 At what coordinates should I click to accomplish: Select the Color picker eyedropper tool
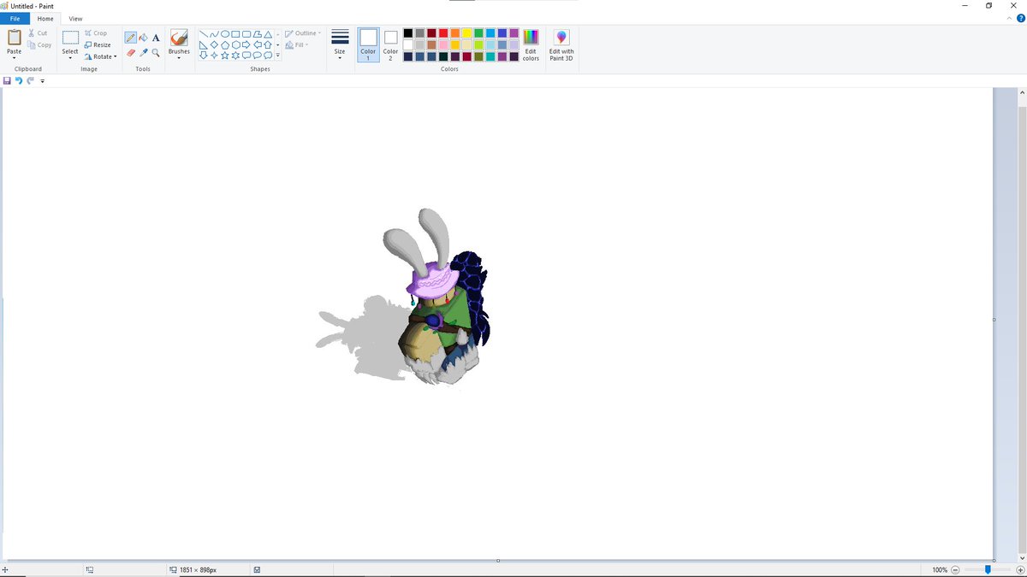[143, 52]
